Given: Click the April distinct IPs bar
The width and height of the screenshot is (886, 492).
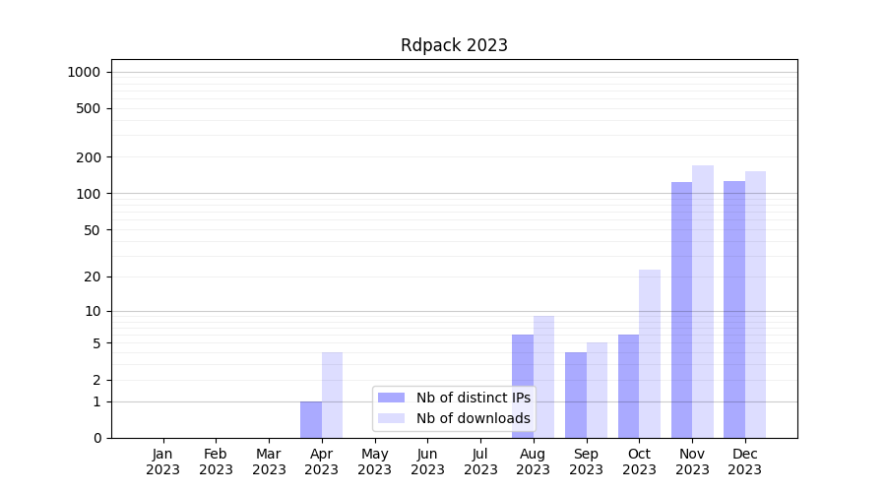Looking at the screenshot, I should pyautogui.click(x=311, y=420).
